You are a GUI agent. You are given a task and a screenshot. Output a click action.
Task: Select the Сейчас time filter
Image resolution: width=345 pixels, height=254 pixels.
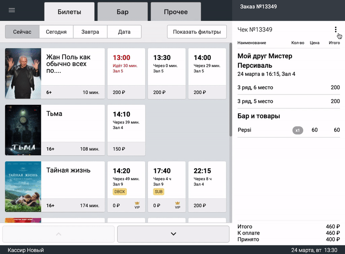(22, 31)
